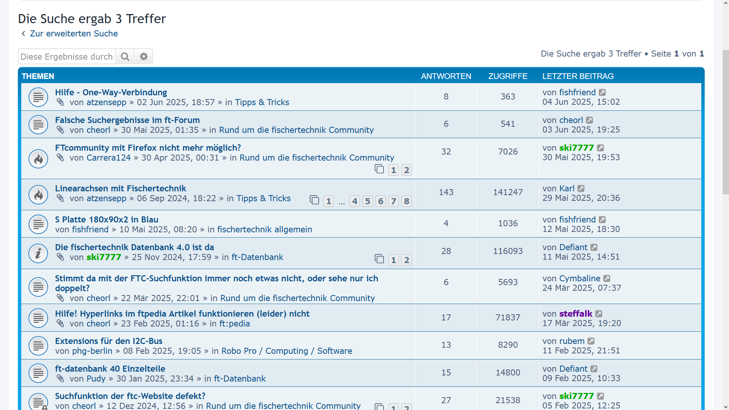Go to page 4 of Linearachsen topic
Image resolution: width=729 pixels, height=410 pixels.
(355, 201)
